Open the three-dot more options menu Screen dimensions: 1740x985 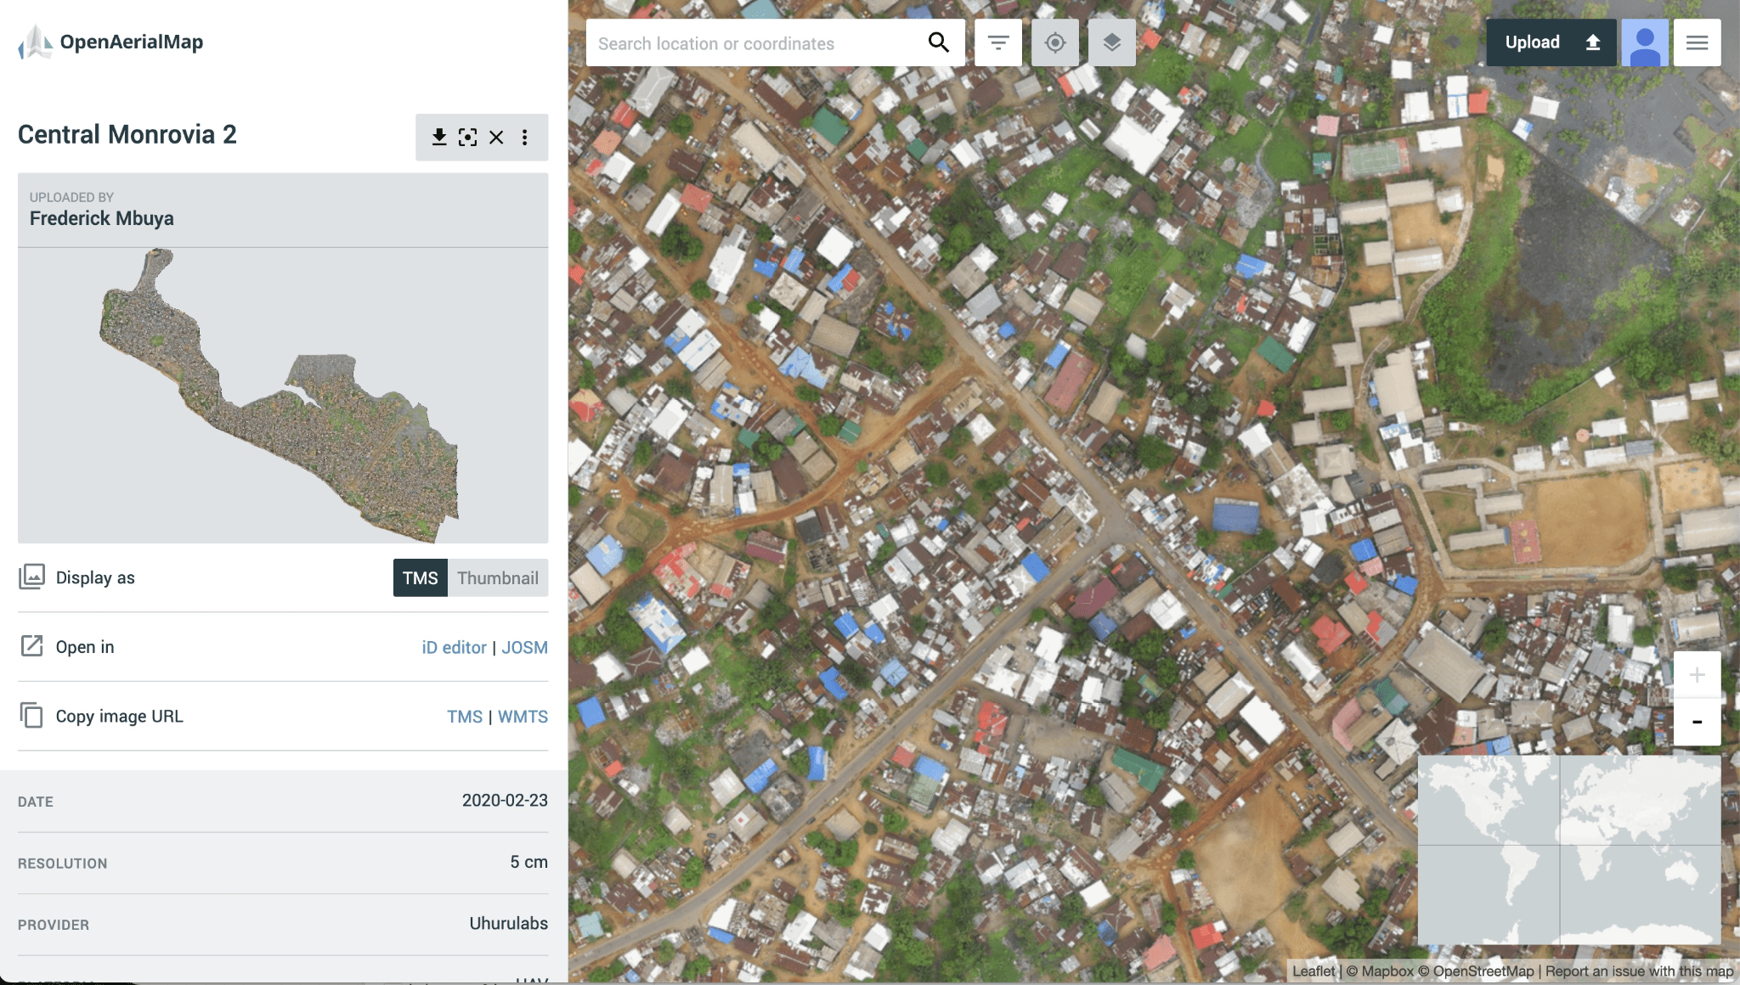tap(525, 137)
